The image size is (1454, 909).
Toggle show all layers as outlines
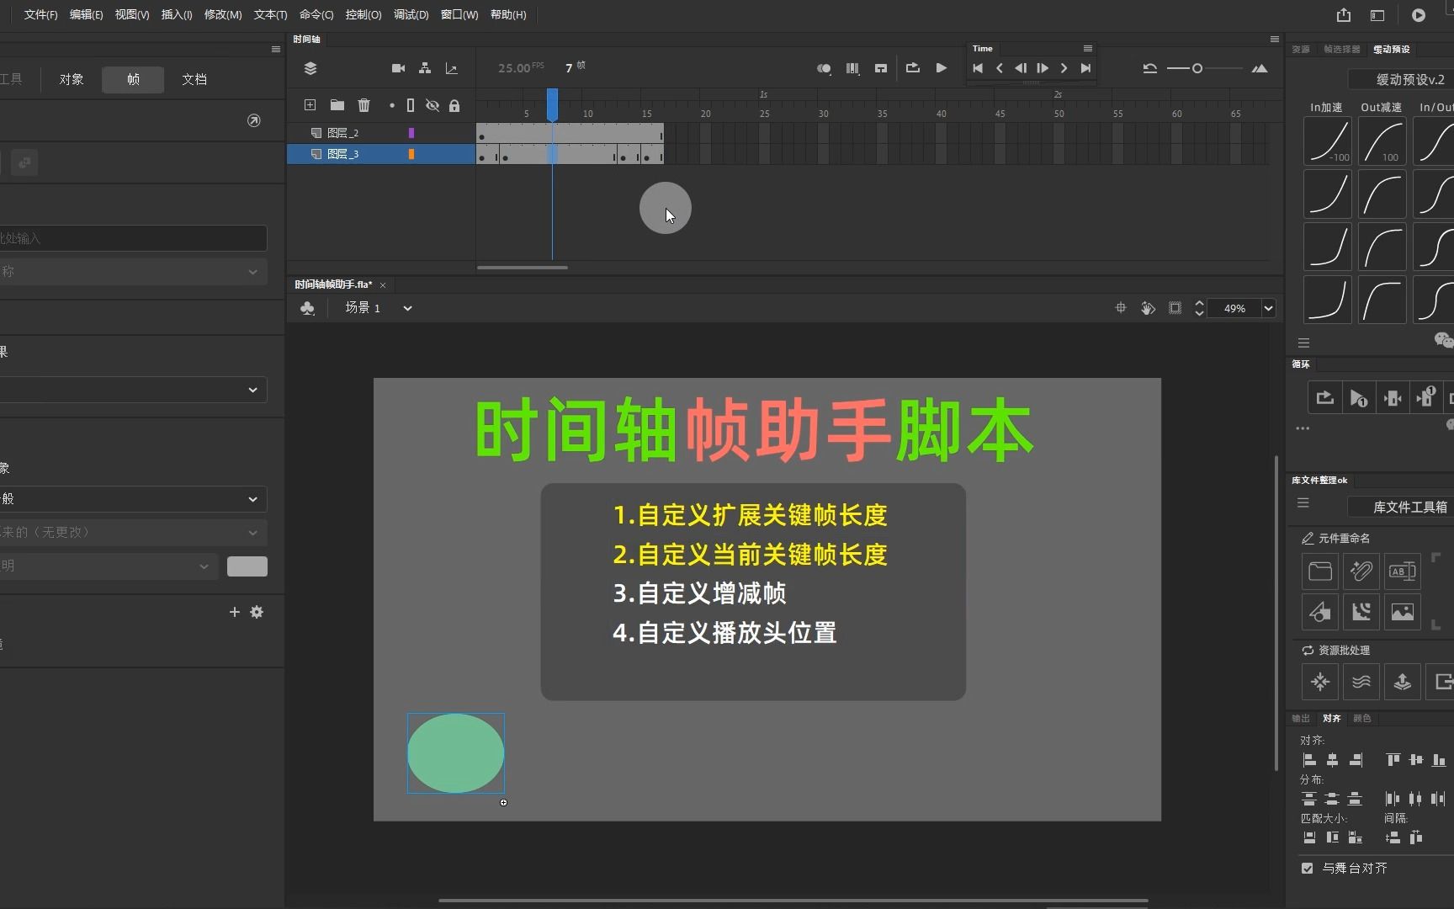pyautogui.click(x=411, y=105)
